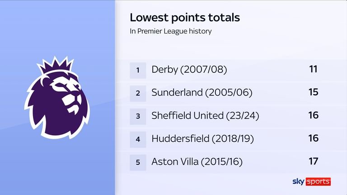
Task: Click the "Lowest points totals" heading
Action: click(x=185, y=18)
